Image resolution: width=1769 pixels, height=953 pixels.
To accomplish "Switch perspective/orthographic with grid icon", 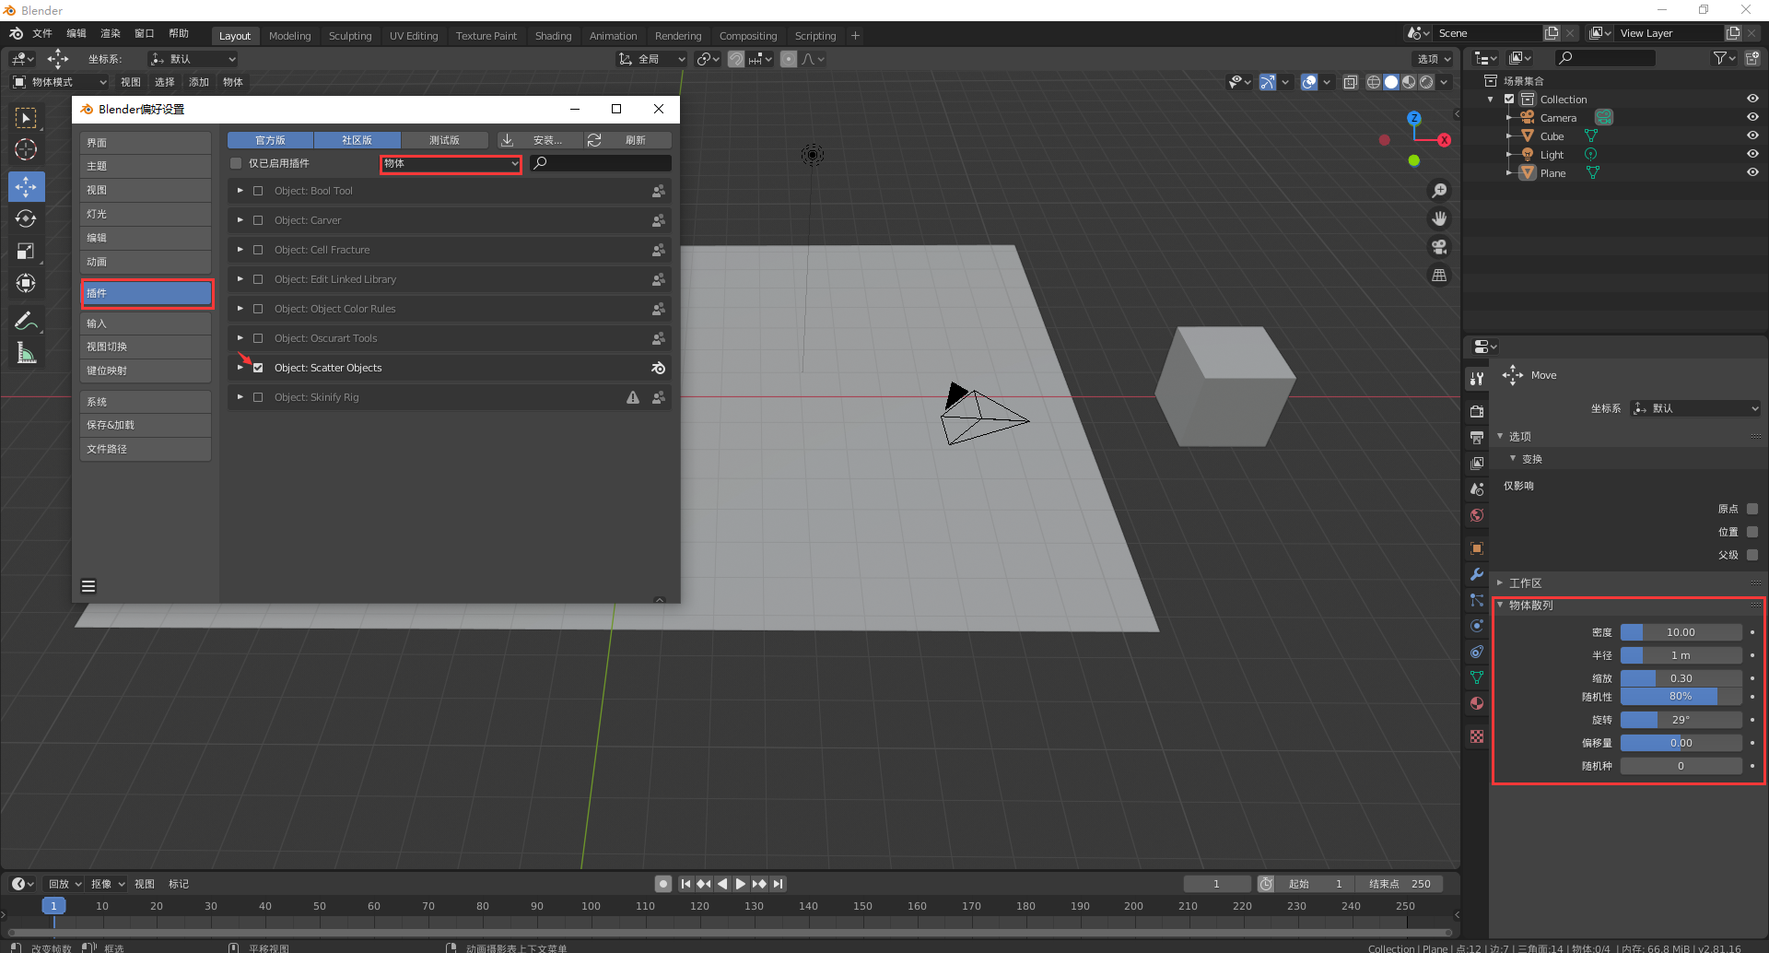I will point(1439,275).
